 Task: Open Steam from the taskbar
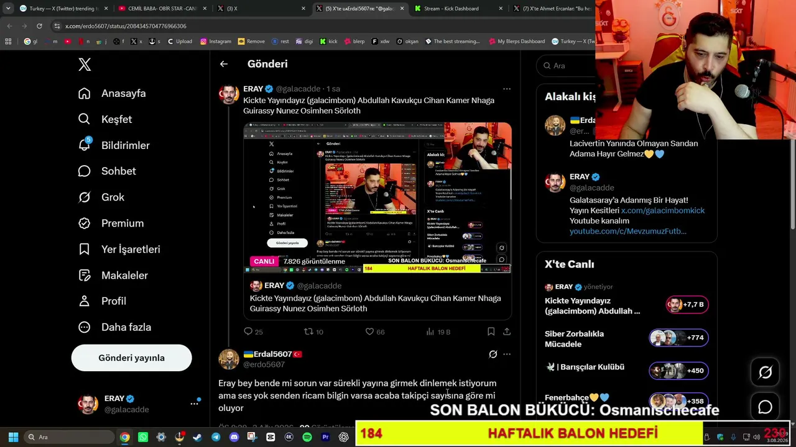point(197,437)
